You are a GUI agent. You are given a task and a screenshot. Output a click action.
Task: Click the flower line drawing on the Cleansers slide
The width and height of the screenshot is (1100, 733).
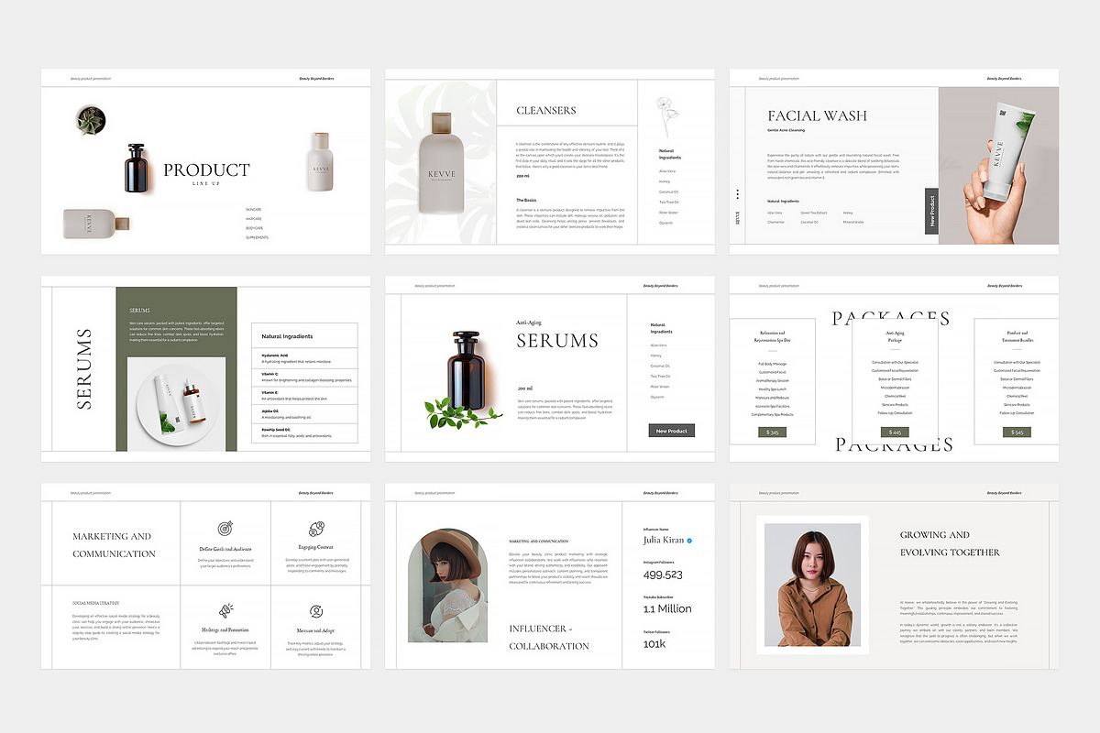pos(667,117)
